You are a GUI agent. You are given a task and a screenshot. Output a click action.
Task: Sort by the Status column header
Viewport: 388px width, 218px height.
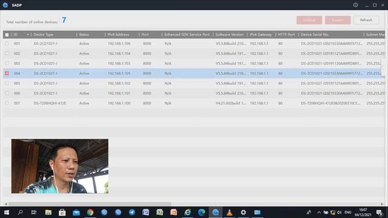point(84,35)
